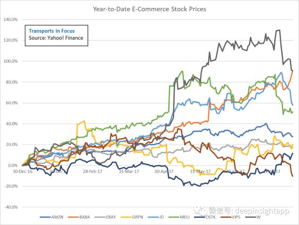This screenshot has width=299, height=225.
Task: Click the VIPS legend entry
Action: coord(230,217)
